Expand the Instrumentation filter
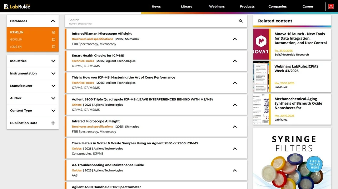This screenshot has height=189, width=338. point(53,74)
